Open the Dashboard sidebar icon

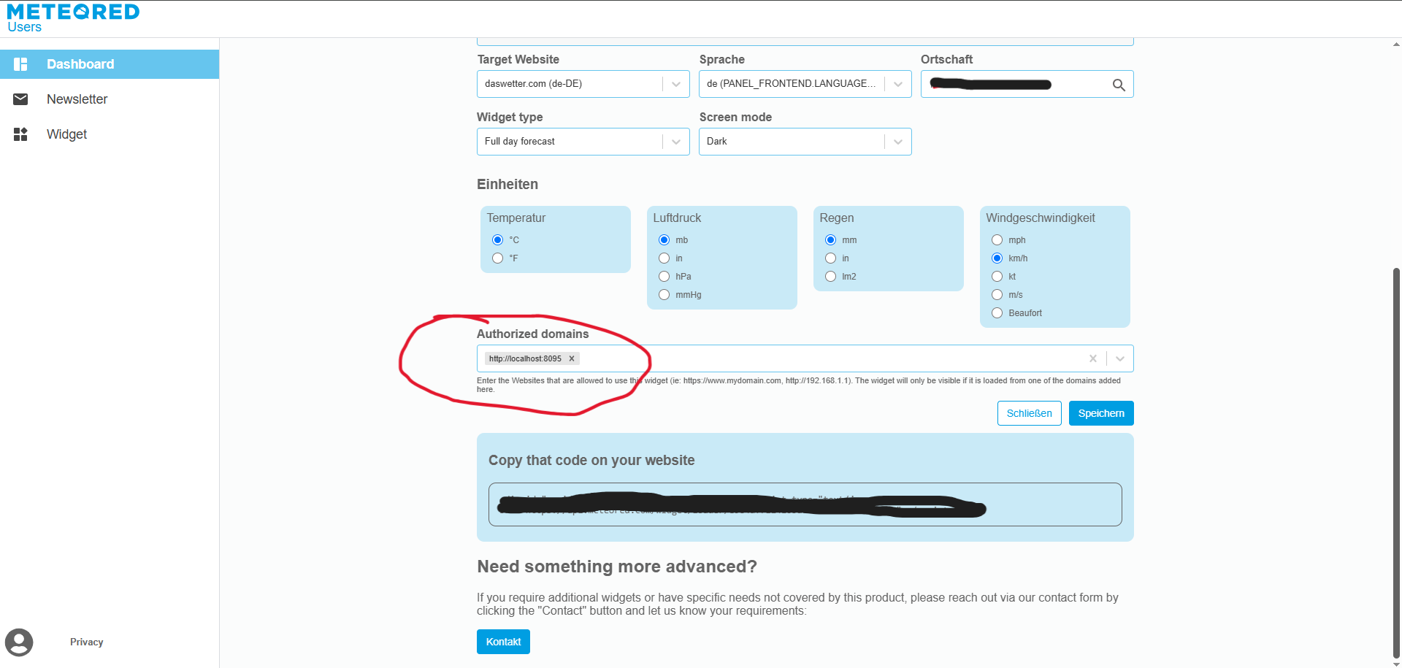20,64
